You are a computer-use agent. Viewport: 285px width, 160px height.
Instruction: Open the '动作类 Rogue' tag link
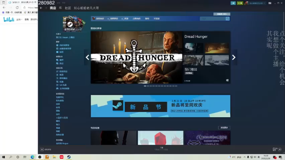[62, 143]
